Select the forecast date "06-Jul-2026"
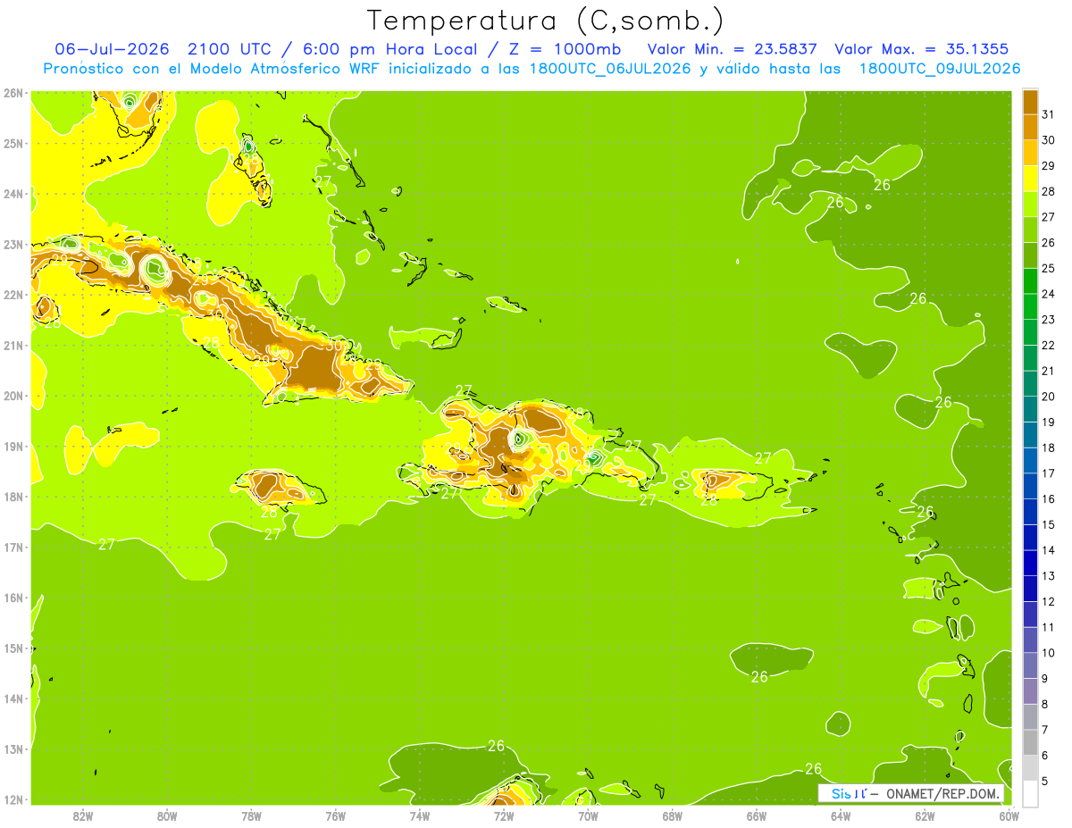This screenshot has height=828, width=1072. tap(112, 49)
